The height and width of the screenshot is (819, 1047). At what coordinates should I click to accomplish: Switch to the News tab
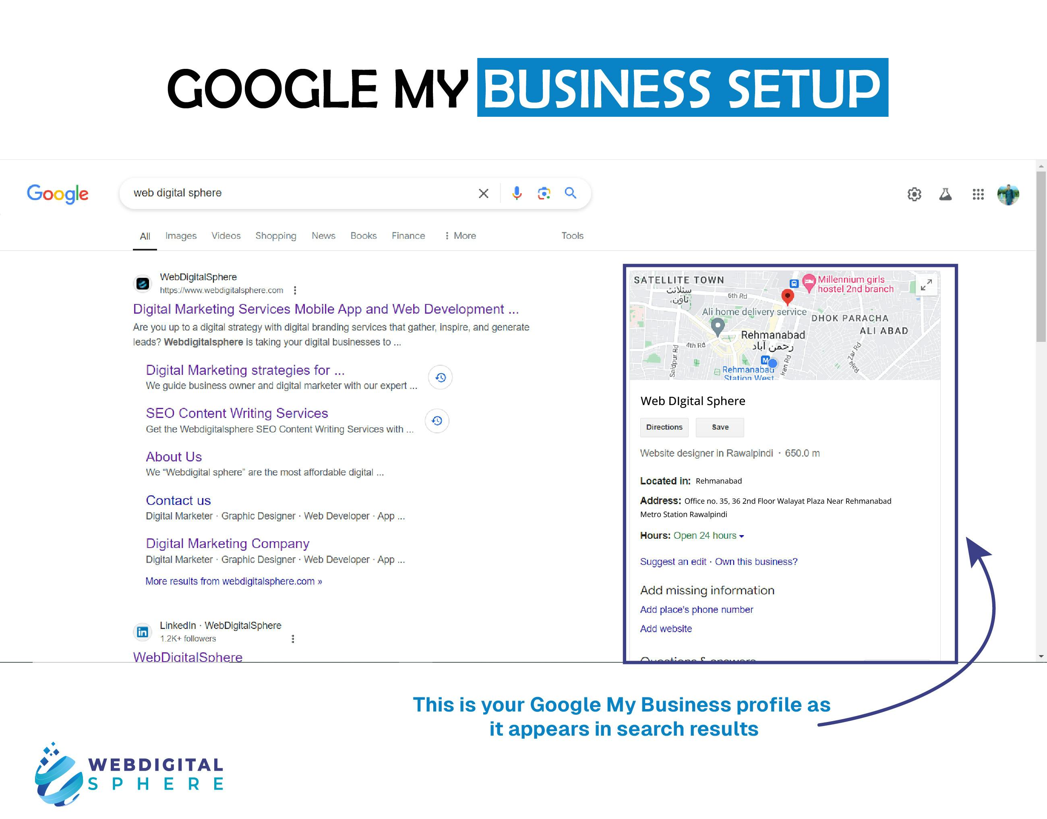pos(323,236)
